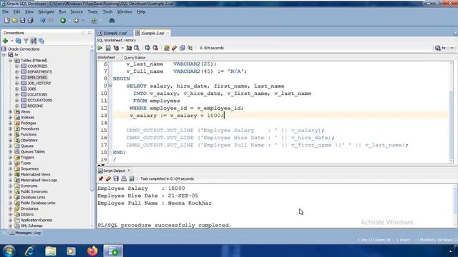
Task: Click the Save icon in main toolbar
Action: [x=22, y=21]
